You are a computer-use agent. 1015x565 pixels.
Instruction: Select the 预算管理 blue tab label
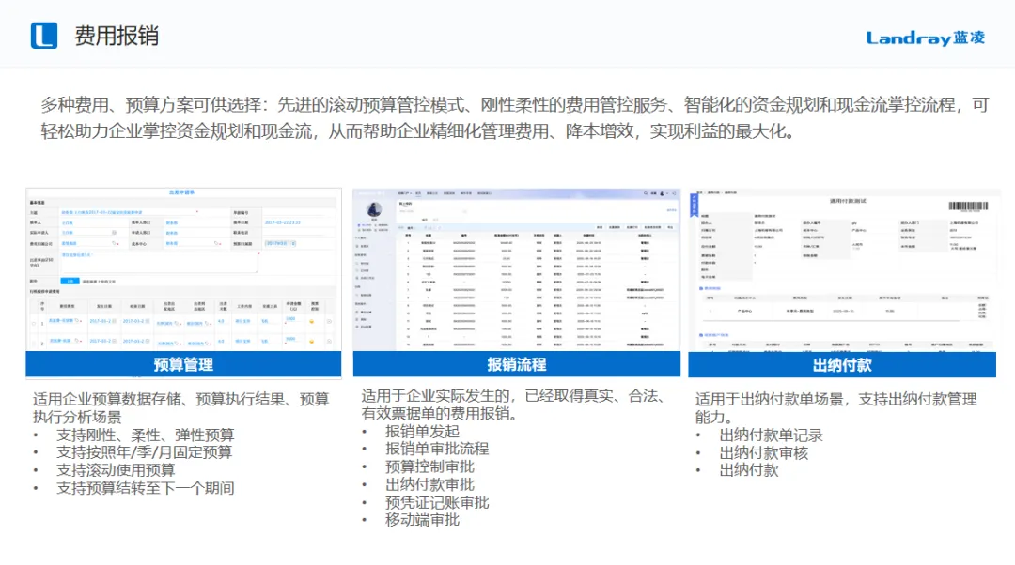tap(183, 364)
